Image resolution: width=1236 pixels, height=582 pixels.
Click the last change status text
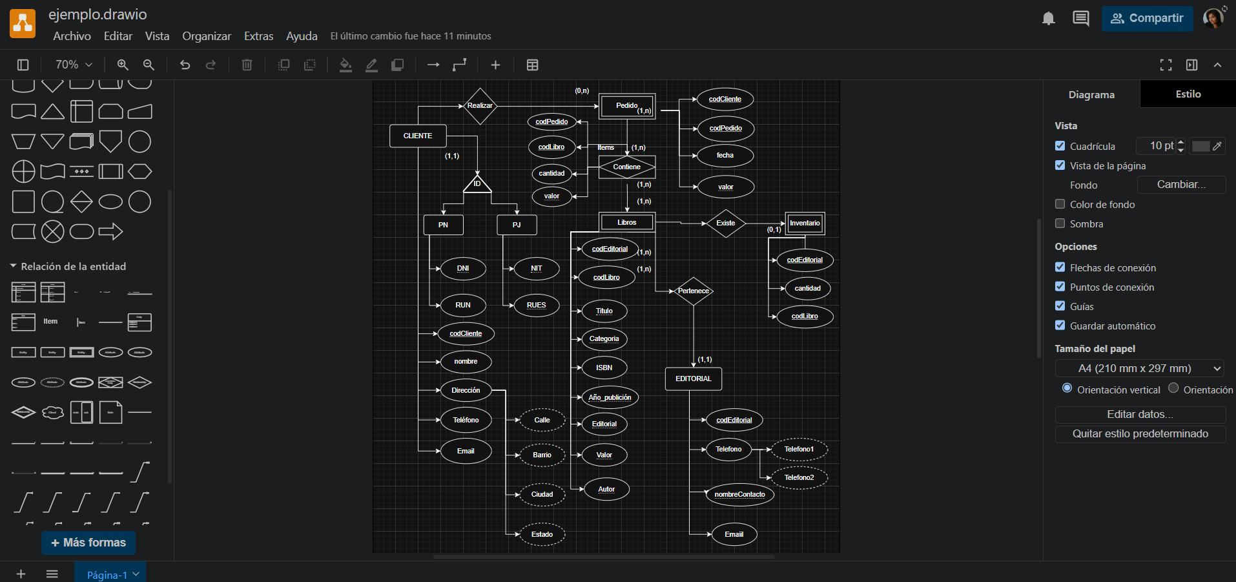(411, 36)
